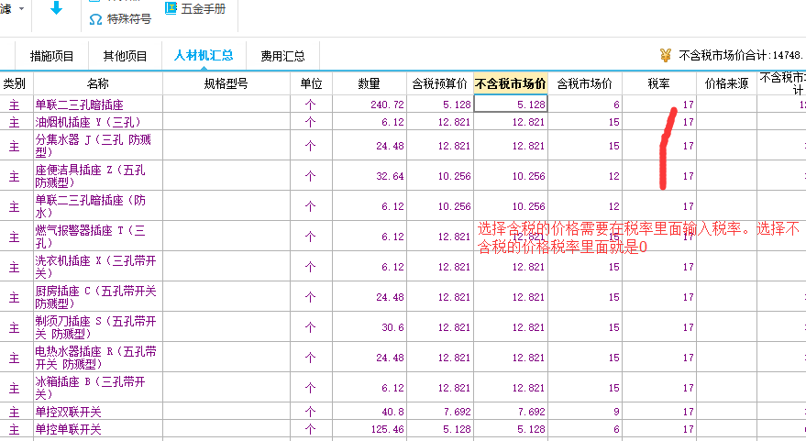
Task: Select the 单联二三孔暗插座（防水） name cell
Action: tap(98, 206)
